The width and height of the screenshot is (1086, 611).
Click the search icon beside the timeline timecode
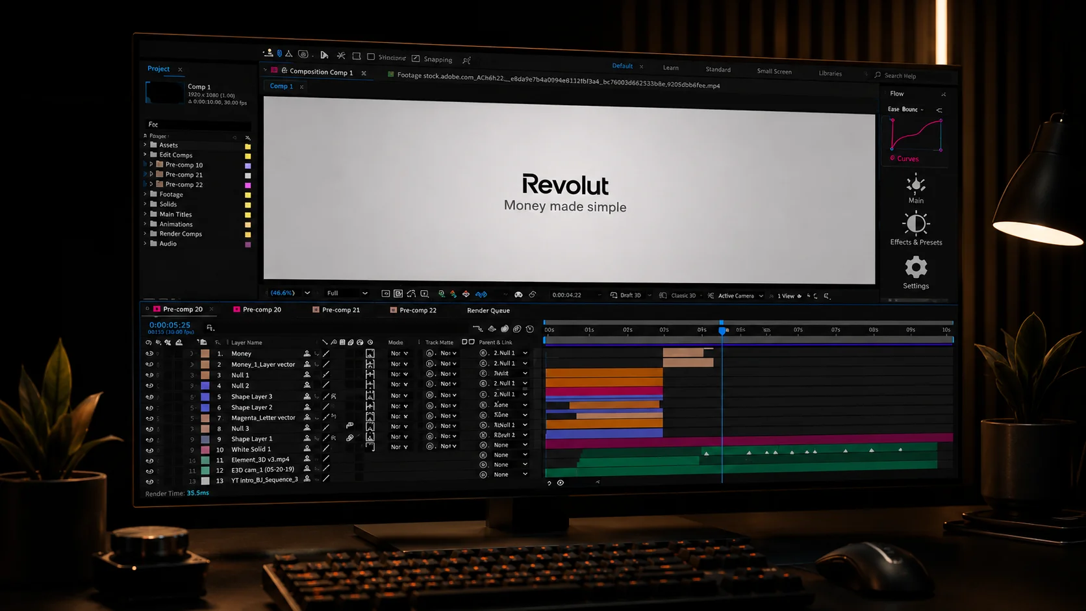(x=210, y=328)
